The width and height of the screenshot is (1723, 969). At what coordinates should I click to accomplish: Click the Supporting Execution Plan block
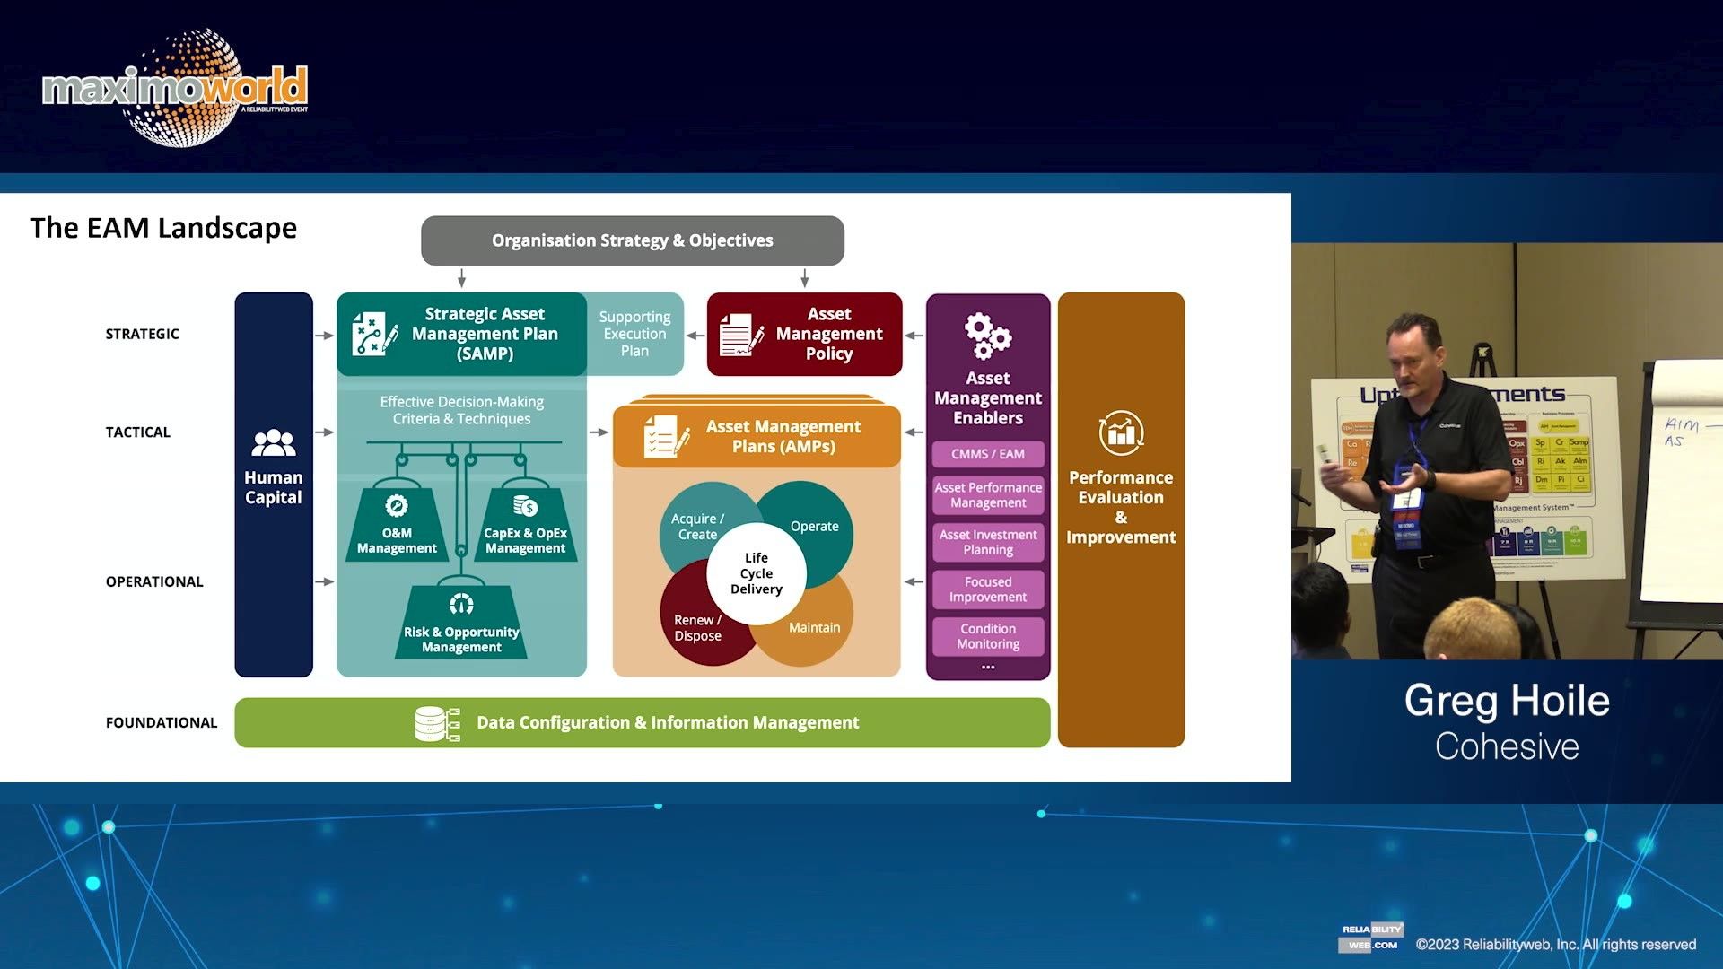point(635,334)
